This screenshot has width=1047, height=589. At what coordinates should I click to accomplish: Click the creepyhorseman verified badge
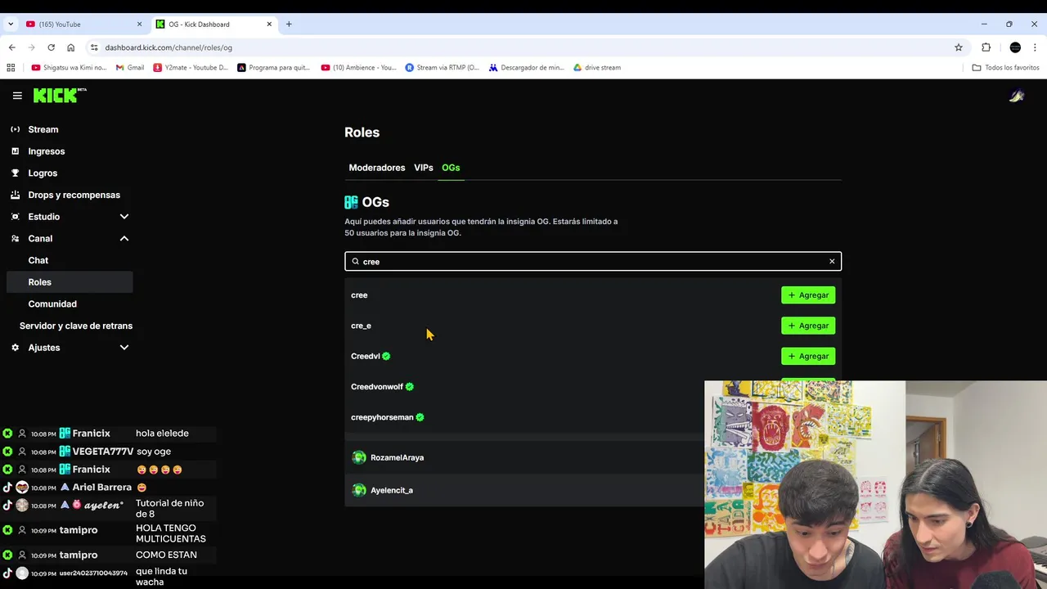[420, 417]
